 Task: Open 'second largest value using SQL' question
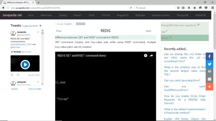pyautogui.click(x=185, y=71)
